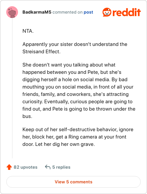Click the "Streisand Effect." phrase
Screen dimensions: 147x194
tap(42, 51)
